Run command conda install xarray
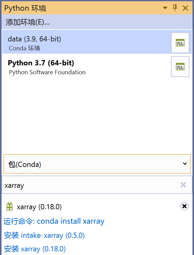The height and width of the screenshot is (255, 194). coord(54,221)
